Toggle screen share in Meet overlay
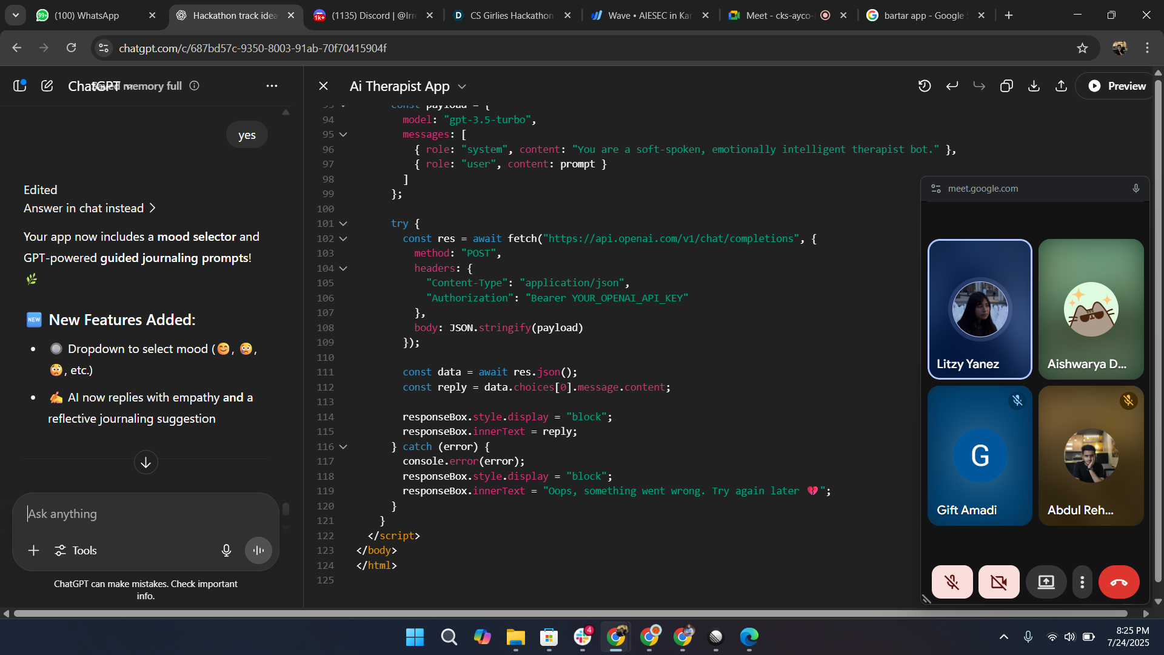1164x655 pixels. (1046, 582)
